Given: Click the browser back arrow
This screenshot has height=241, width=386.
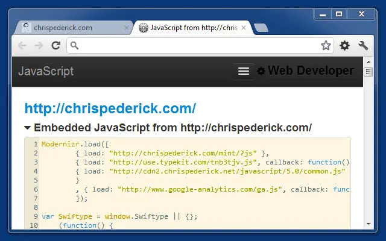Looking at the screenshot, I should [x=22, y=46].
